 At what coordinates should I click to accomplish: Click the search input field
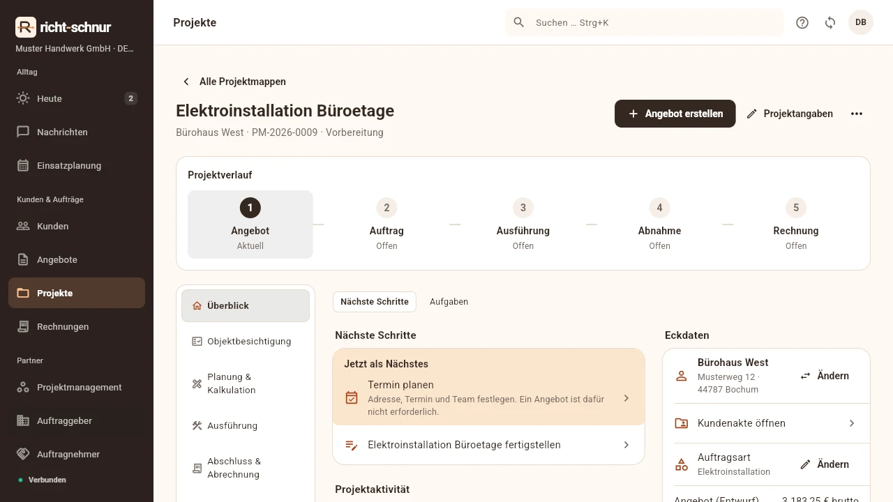(x=645, y=22)
